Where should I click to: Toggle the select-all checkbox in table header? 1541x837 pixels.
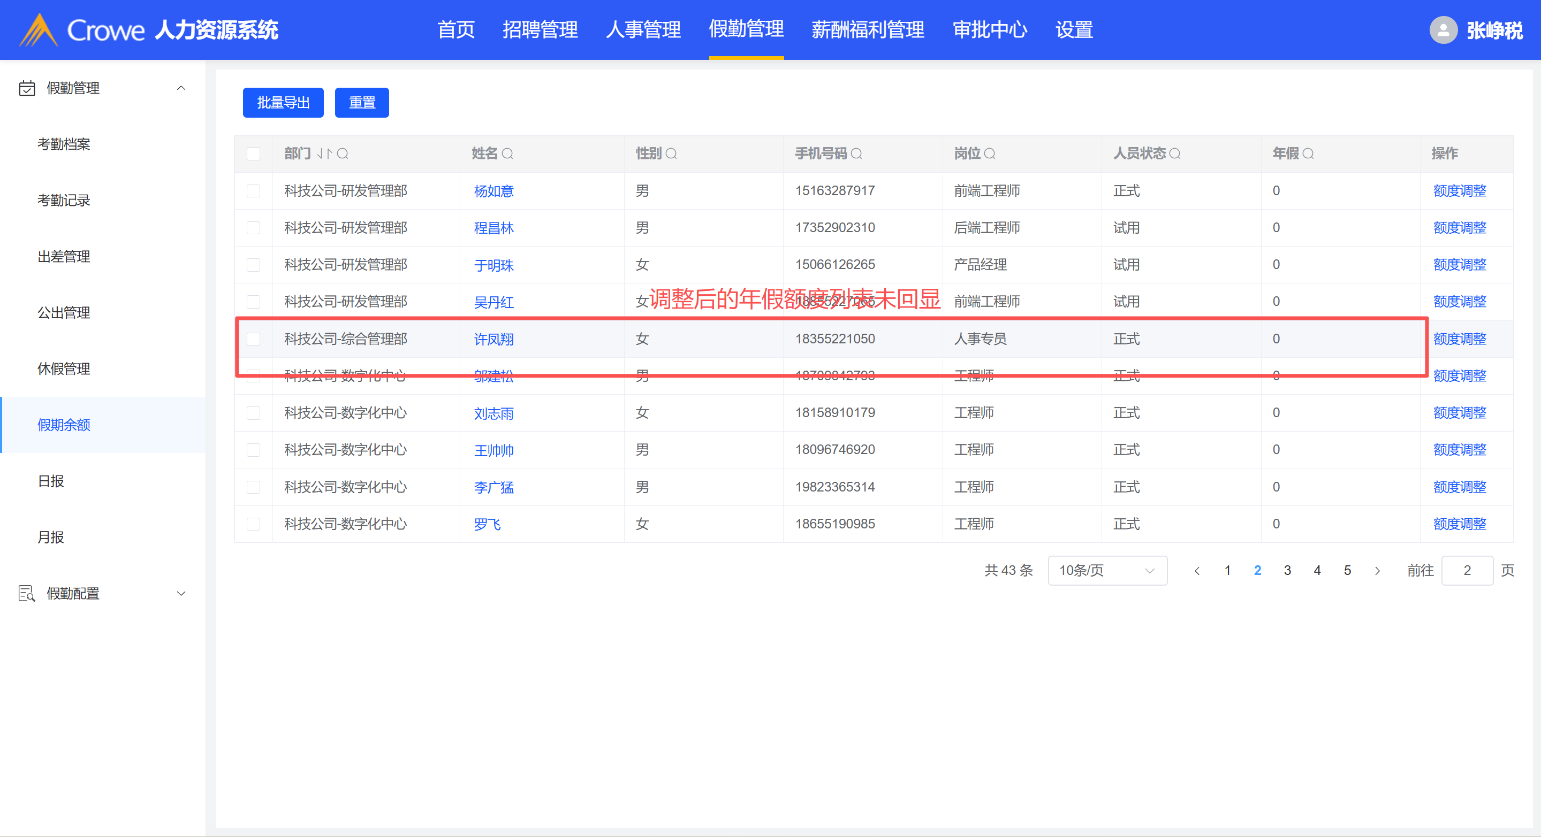coord(254,153)
